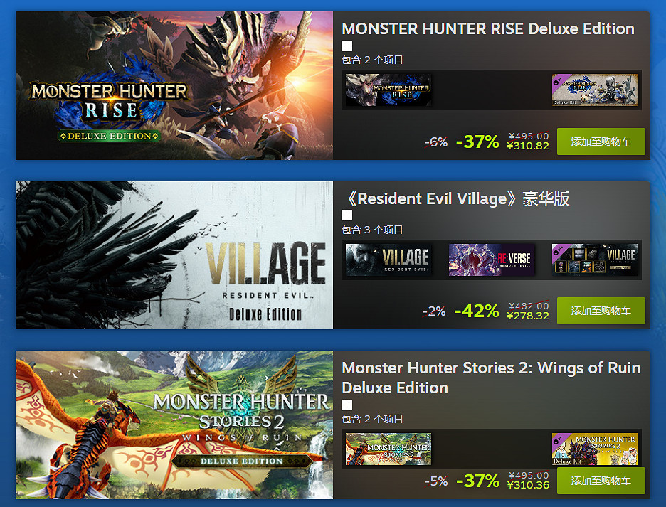Click Windows icon under Monster Hunter Rise title
The width and height of the screenshot is (666, 507).
click(x=347, y=46)
